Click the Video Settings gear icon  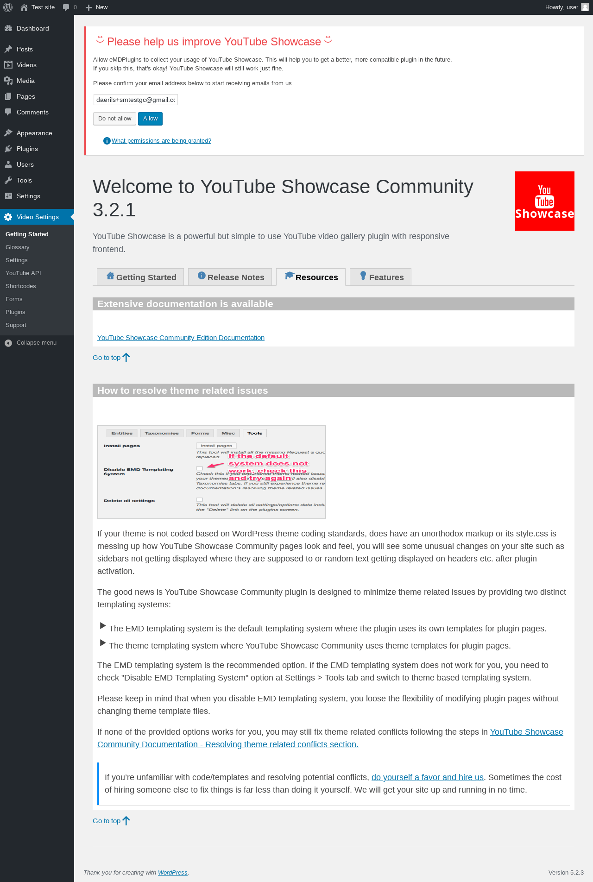click(x=8, y=217)
